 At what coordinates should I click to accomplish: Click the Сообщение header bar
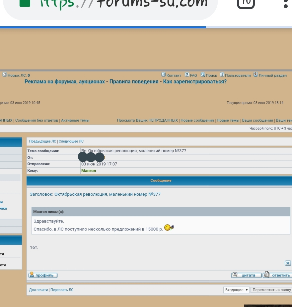(159, 180)
